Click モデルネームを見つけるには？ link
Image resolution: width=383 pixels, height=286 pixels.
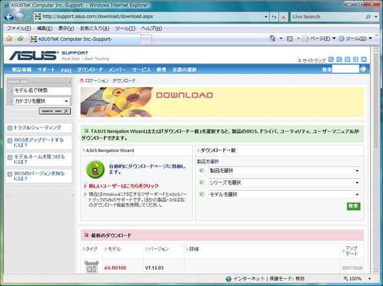click(39, 159)
